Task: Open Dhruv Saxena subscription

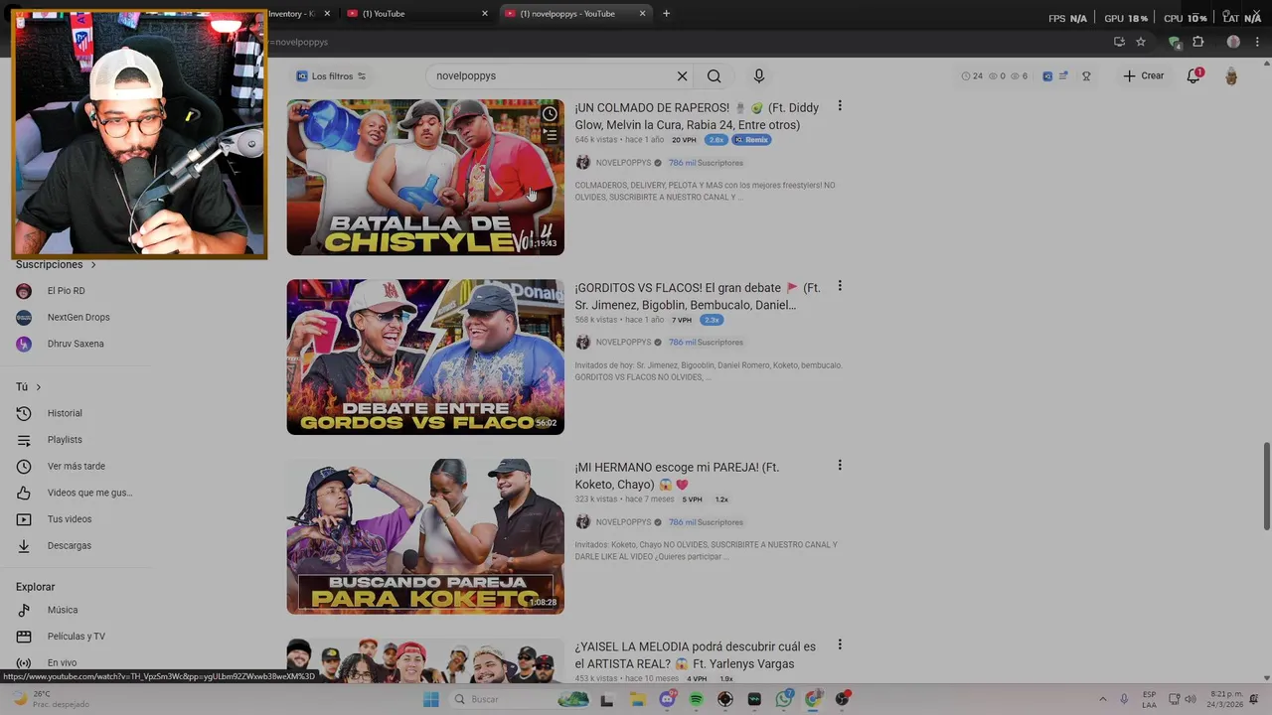Action: (x=76, y=344)
